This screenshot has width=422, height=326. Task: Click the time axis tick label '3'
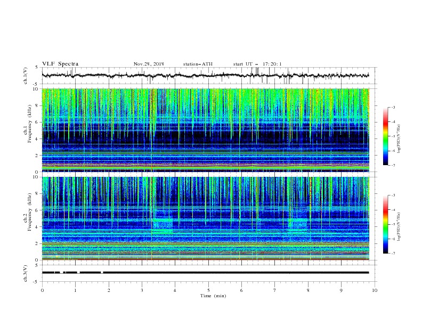click(142, 290)
